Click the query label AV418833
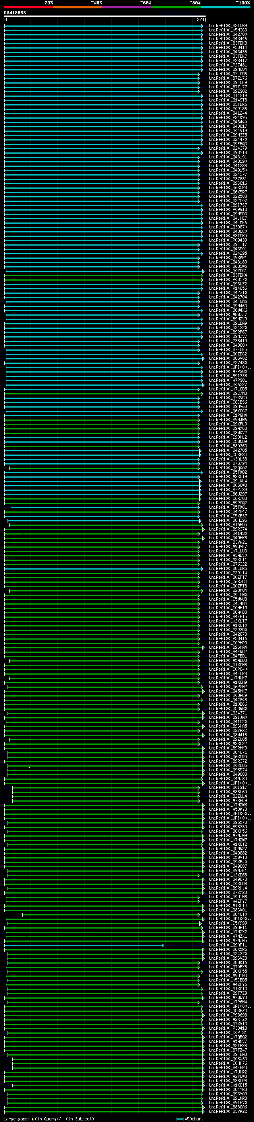Image resolution: width=254 pixels, height=1122 pixels. click(x=15, y=13)
